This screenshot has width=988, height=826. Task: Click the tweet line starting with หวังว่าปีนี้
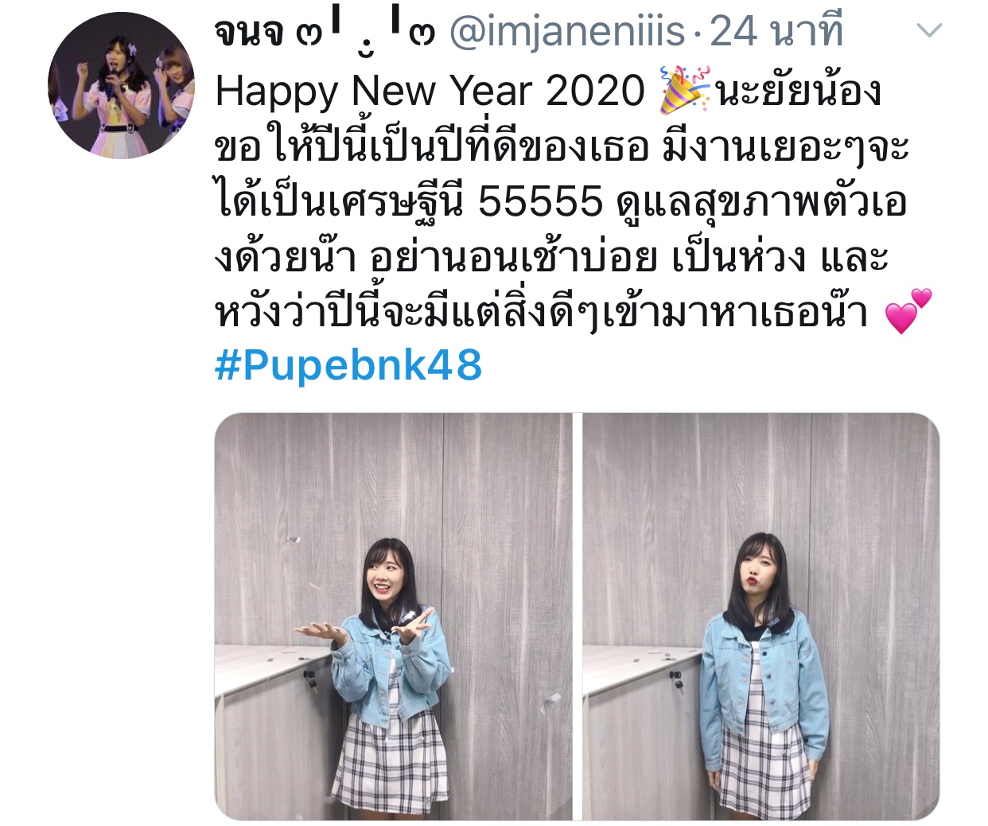pyautogui.click(x=541, y=311)
